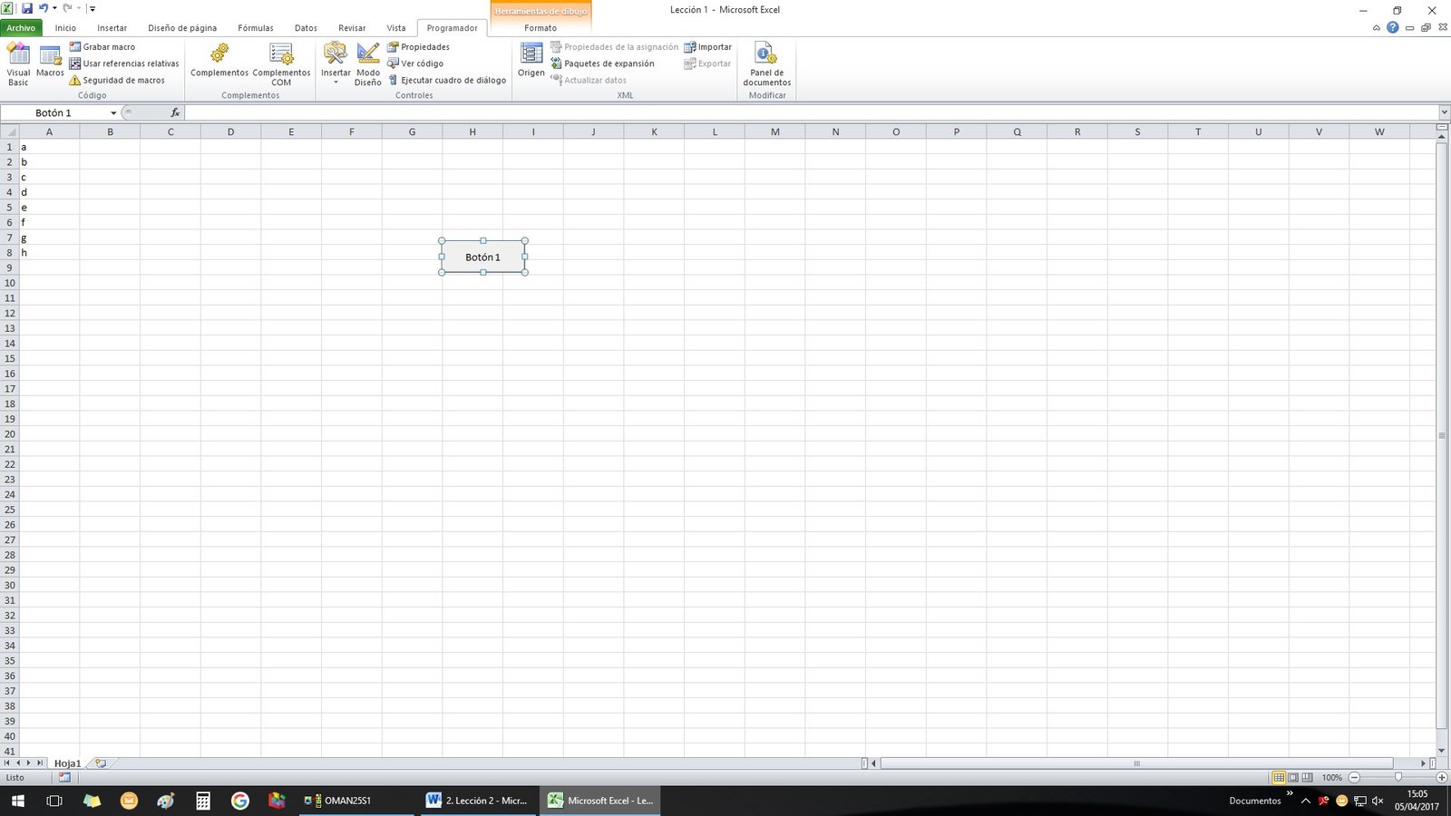Select cell with text 'h'

coord(49,253)
